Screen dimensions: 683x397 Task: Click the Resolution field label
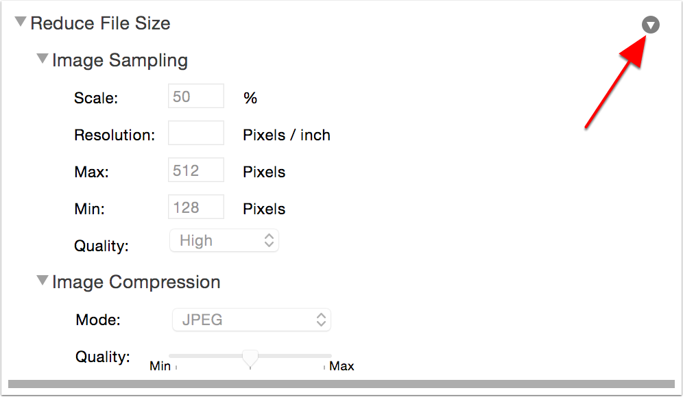(x=115, y=135)
